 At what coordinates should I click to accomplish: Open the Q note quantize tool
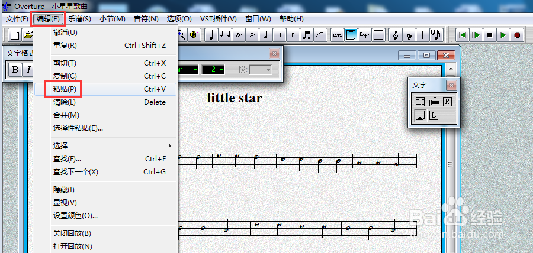click(x=436, y=35)
